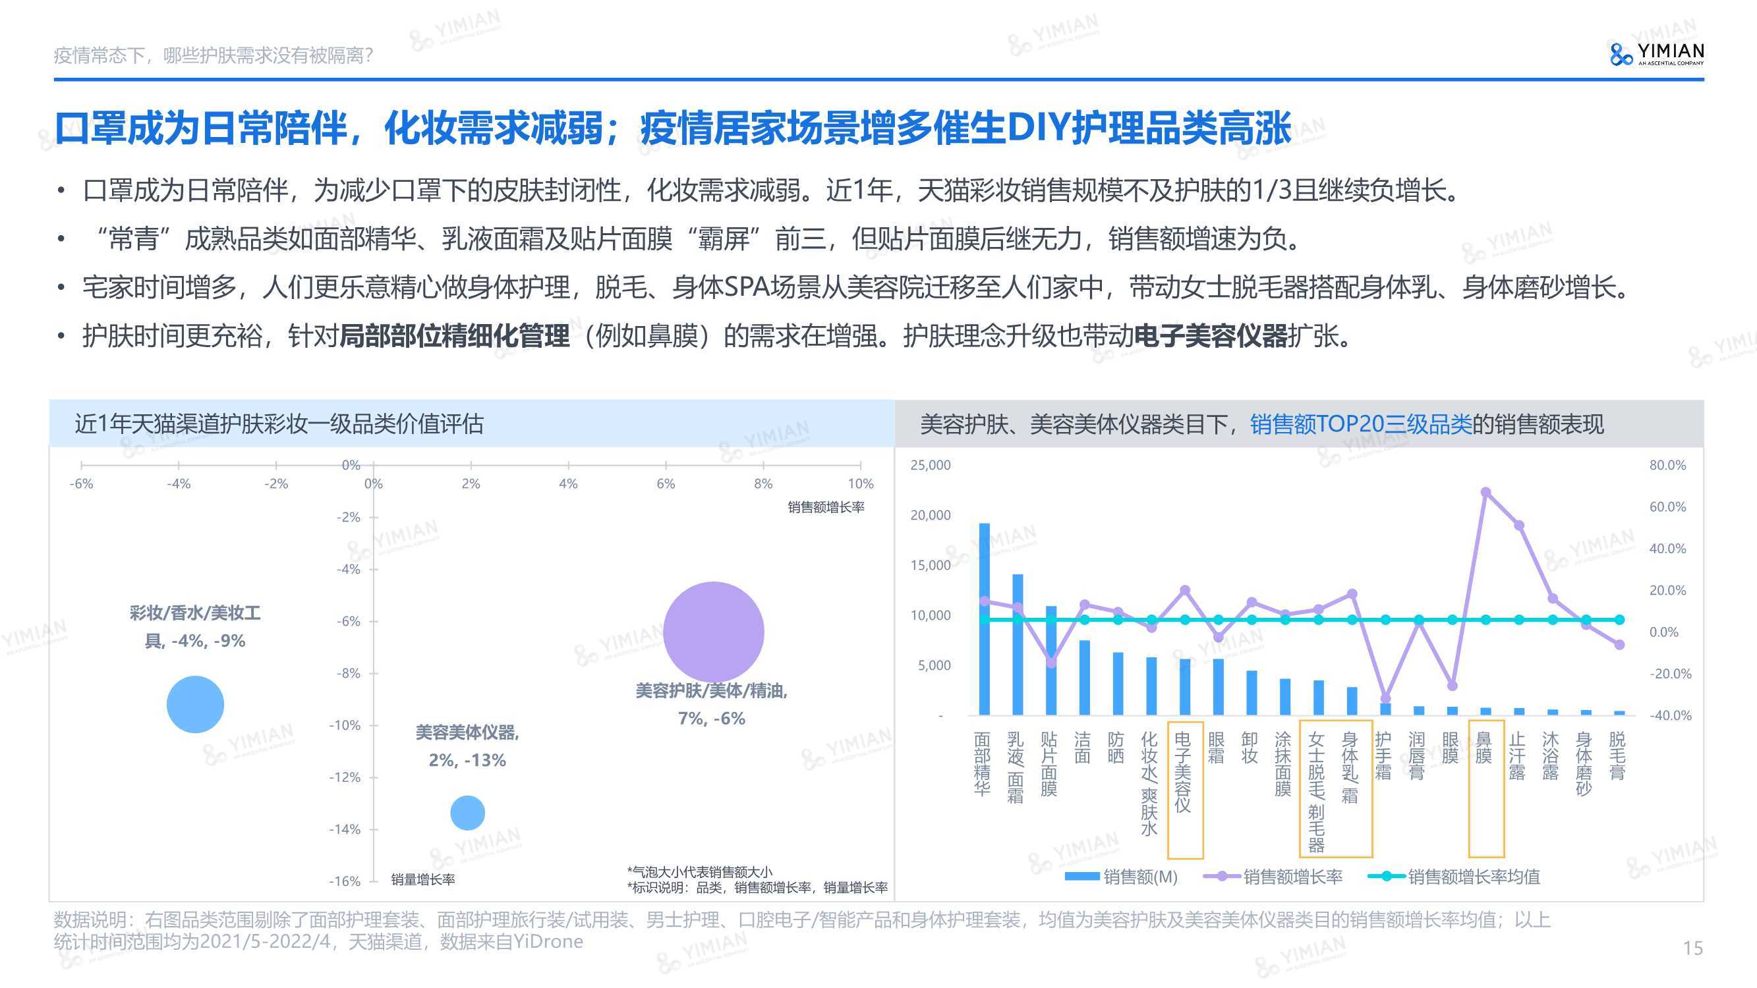
Task: Click the 眼膜 category label
Action: tap(1451, 748)
